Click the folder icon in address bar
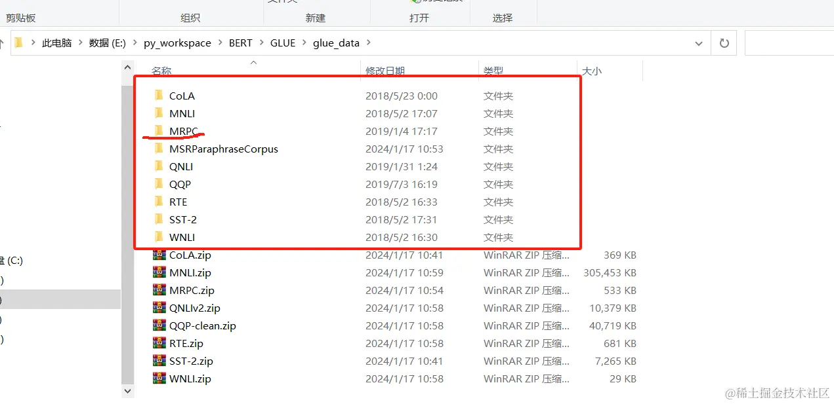This screenshot has height=404, width=834. 18,43
